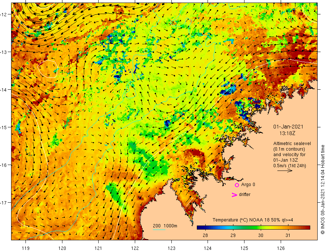Viewport: 325px width, 251px height.
Task: Click the longitude 125 axis label
Action: click(244, 248)
